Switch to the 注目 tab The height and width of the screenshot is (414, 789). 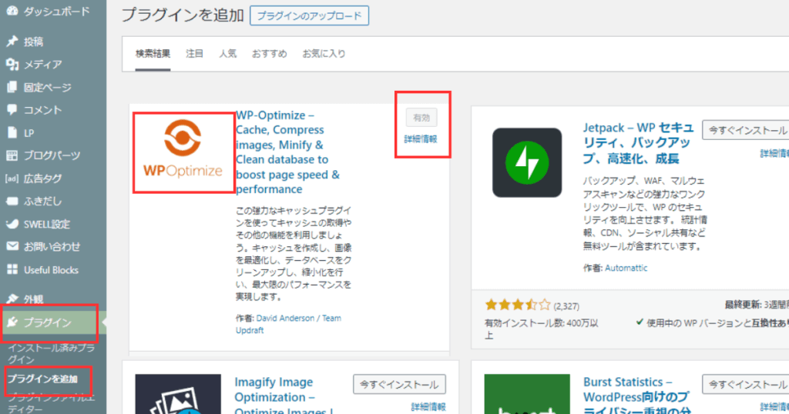[x=194, y=54]
